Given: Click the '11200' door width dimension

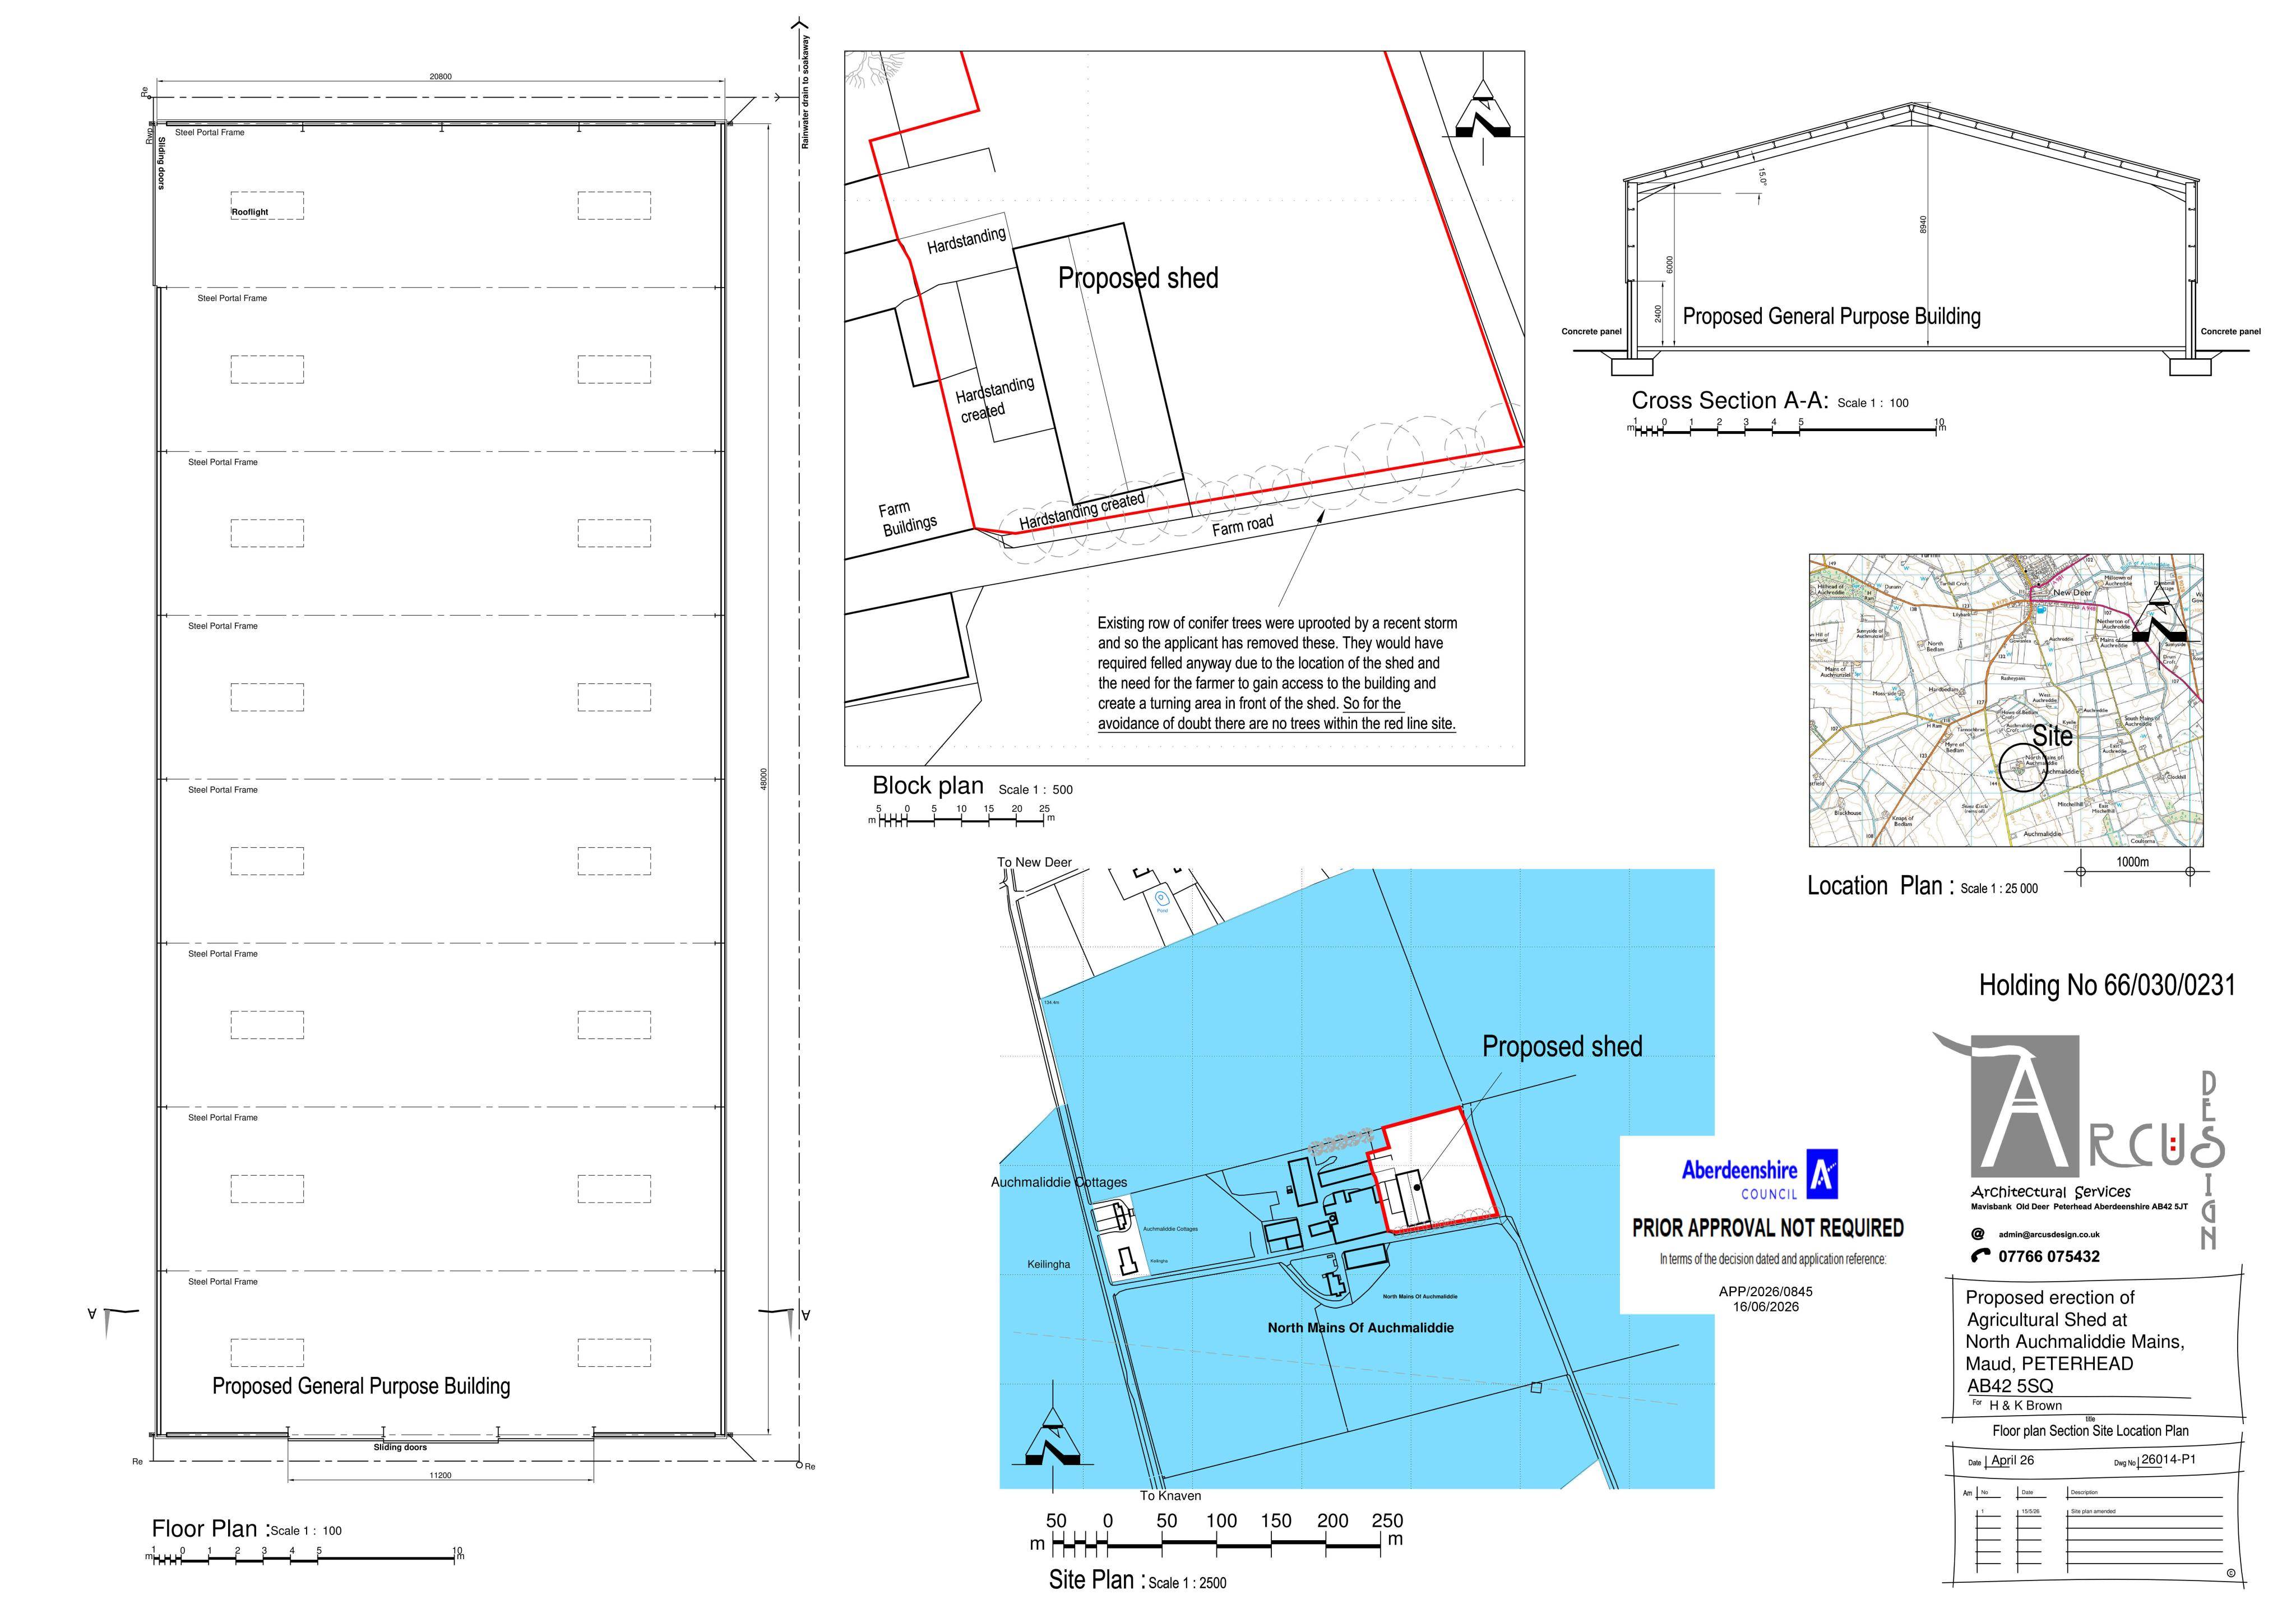Looking at the screenshot, I should 440,1475.
